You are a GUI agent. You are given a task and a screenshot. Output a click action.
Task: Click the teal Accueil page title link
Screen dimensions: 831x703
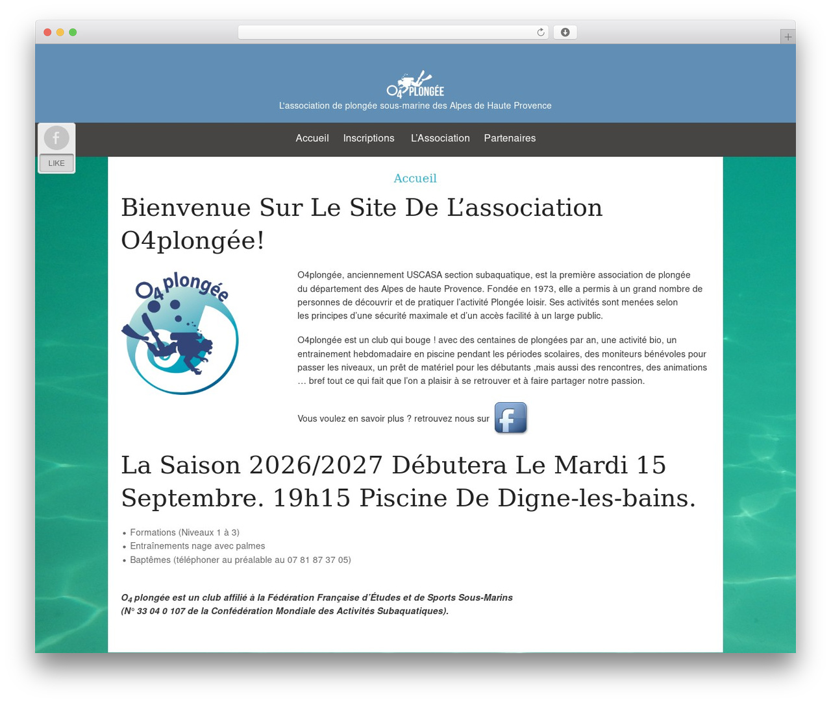[x=415, y=178]
